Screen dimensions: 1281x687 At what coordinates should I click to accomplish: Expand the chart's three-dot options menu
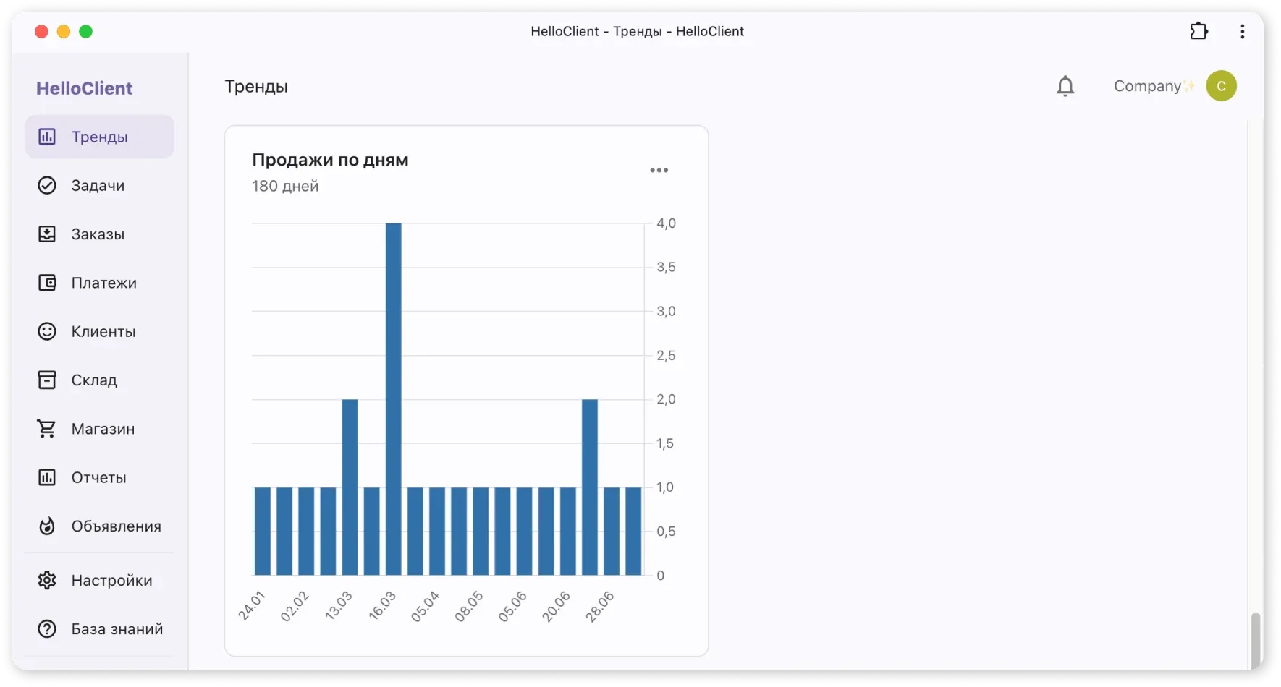(x=659, y=171)
